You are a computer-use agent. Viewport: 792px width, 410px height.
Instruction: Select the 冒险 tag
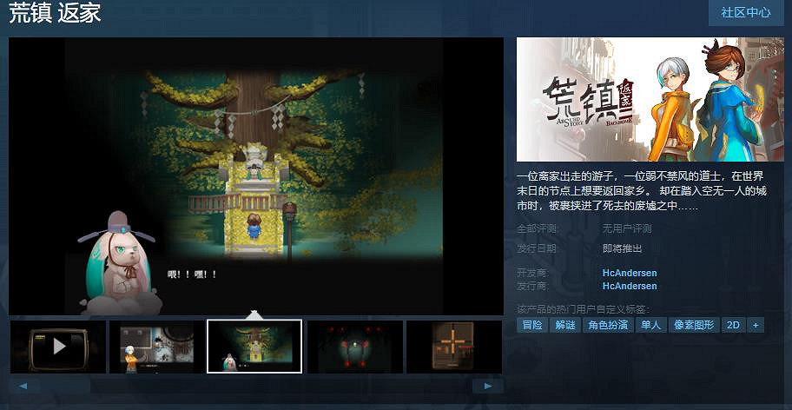[x=532, y=325]
